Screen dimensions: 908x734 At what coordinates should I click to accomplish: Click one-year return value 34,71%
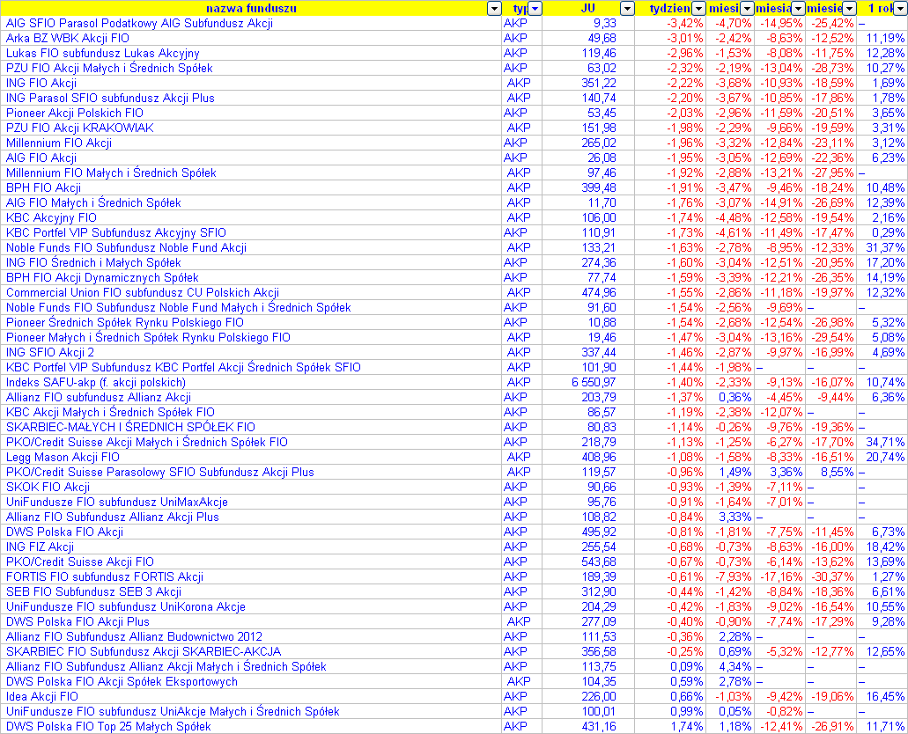tap(885, 443)
